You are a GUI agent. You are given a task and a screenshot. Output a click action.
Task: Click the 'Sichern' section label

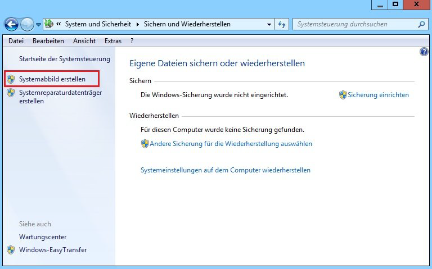coord(140,81)
